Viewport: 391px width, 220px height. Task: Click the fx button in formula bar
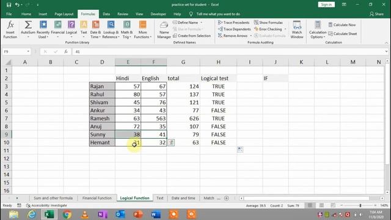pyautogui.click(x=66, y=51)
